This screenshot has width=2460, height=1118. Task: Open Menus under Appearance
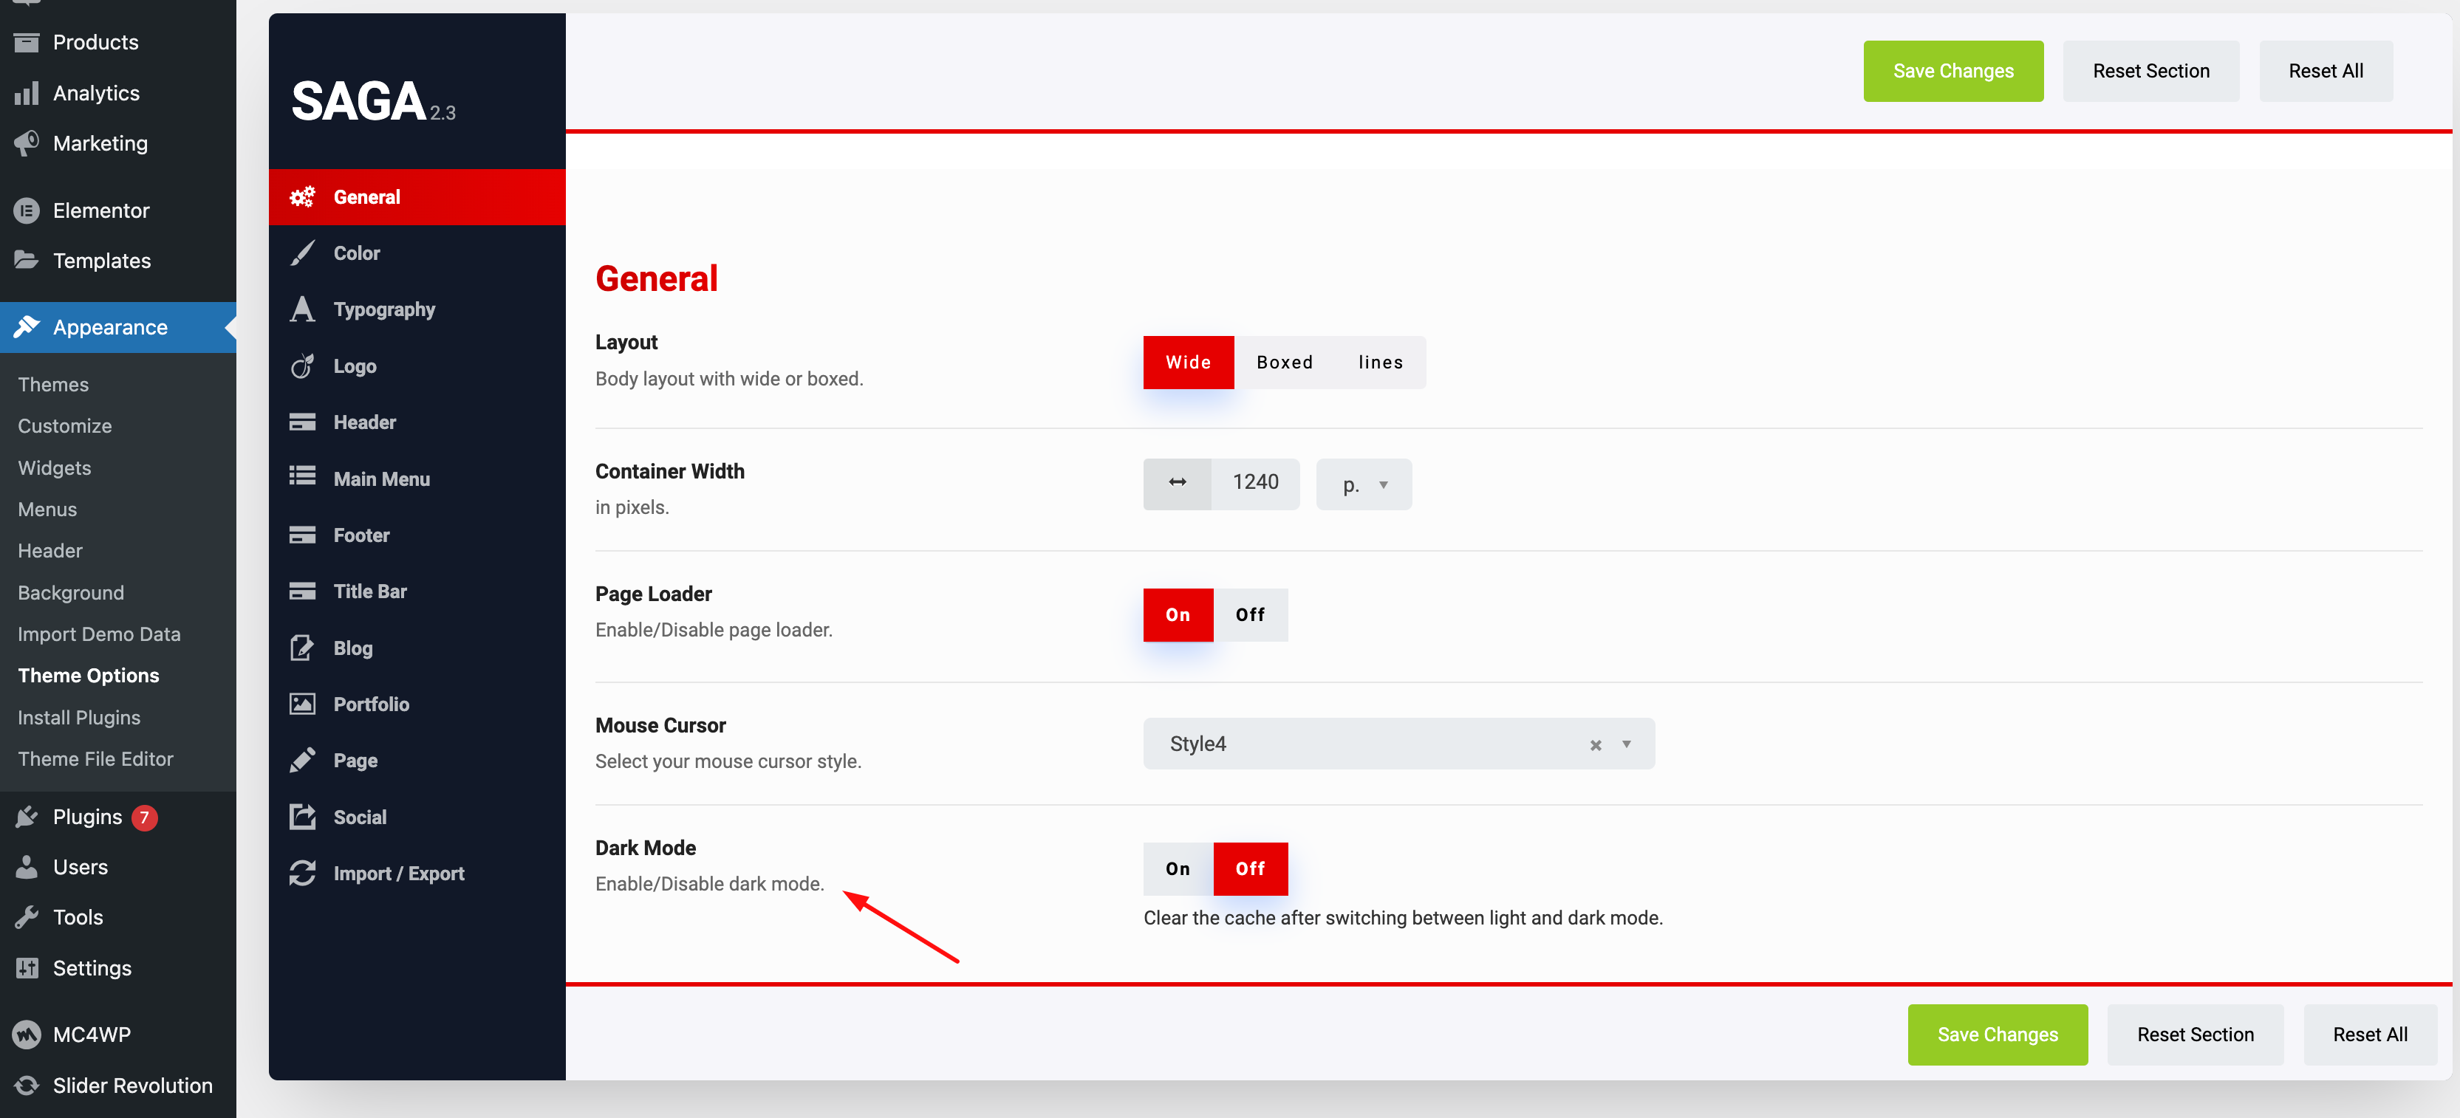click(x=47, y=509)
